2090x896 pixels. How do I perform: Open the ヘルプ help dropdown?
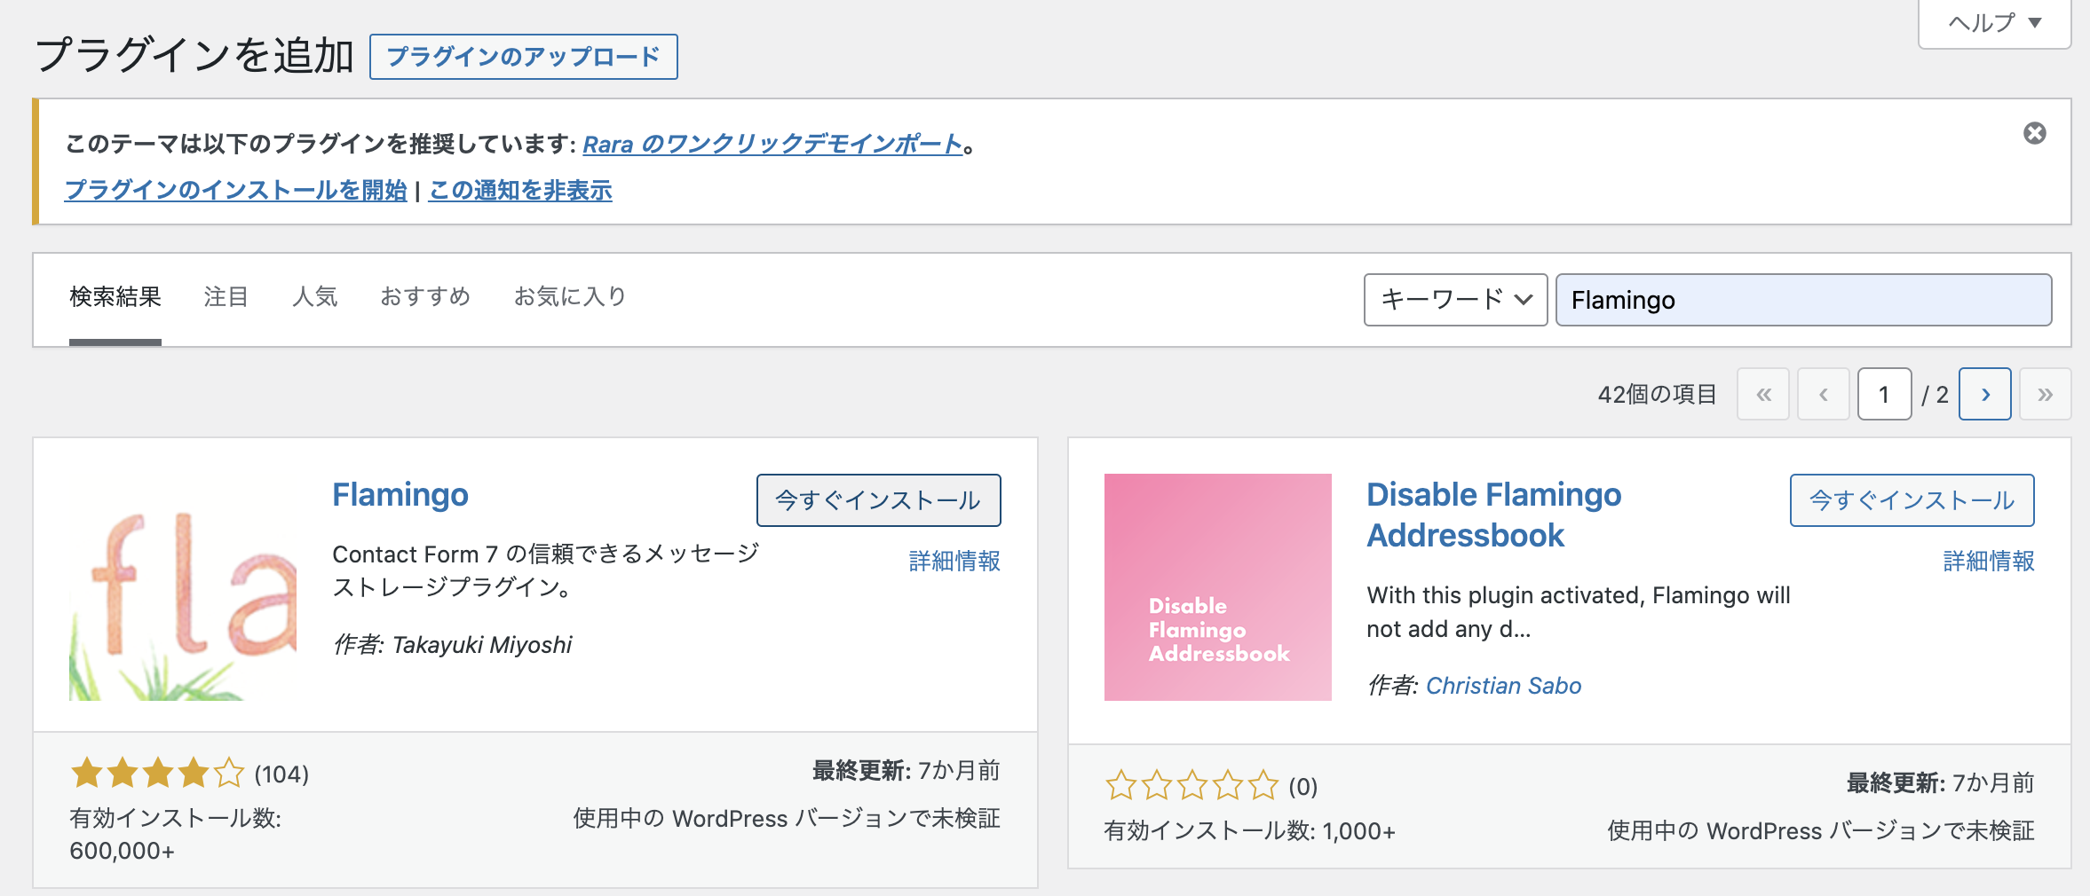click(x=1994, y=23)
